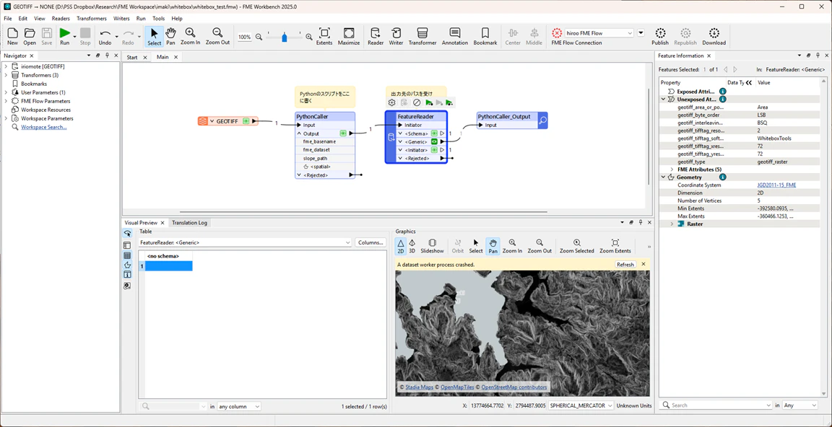Collapse the Geometry section in Feature Information
832x427 pixels.
point(663,177)
